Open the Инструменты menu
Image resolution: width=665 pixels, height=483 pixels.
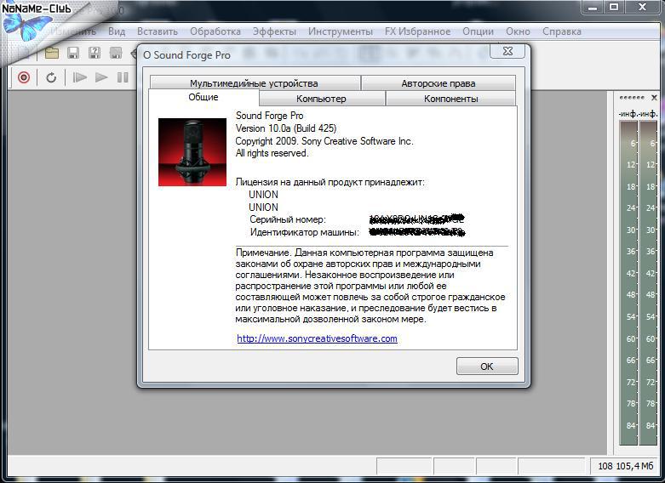(341, 31)
